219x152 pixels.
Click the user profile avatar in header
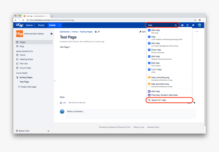[199, 25]
